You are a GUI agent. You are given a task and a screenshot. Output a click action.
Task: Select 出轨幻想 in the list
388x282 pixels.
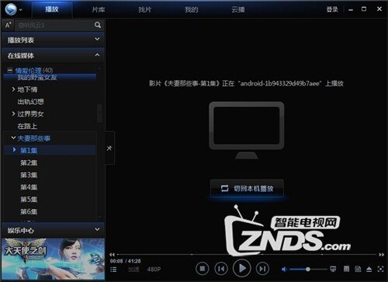pyautogui.click(x=30, y=102)
